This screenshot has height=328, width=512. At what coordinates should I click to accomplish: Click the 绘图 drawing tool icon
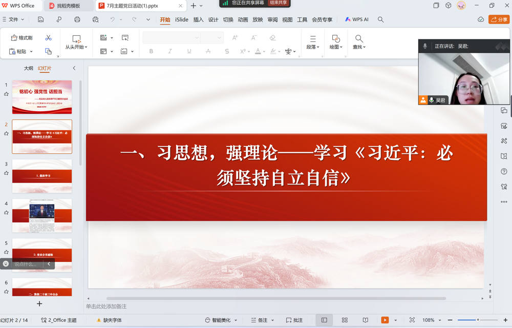click(x=335, y=43)
